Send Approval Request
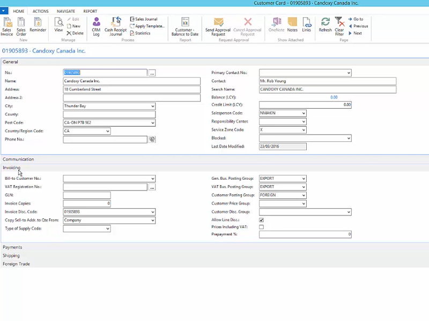This screenshot has width=429, height=321. point(218,26)
